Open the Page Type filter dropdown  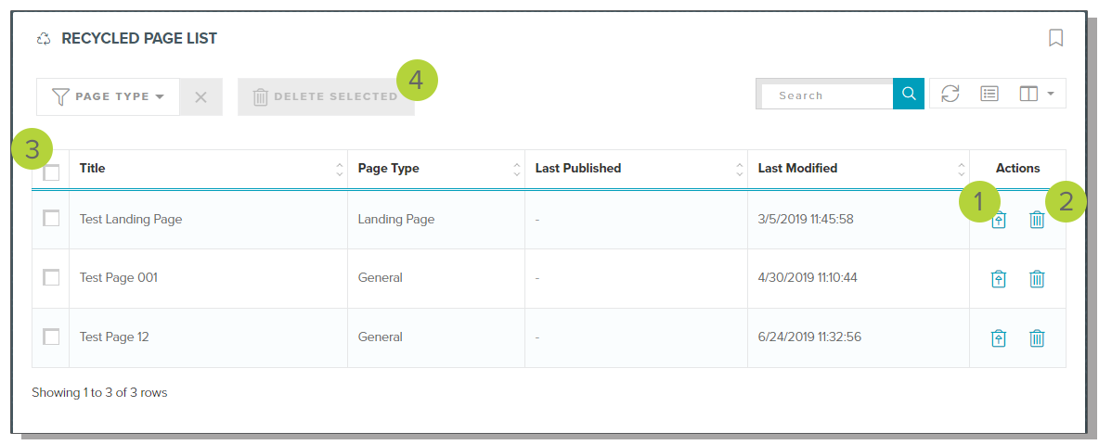[x=108, y=96]
